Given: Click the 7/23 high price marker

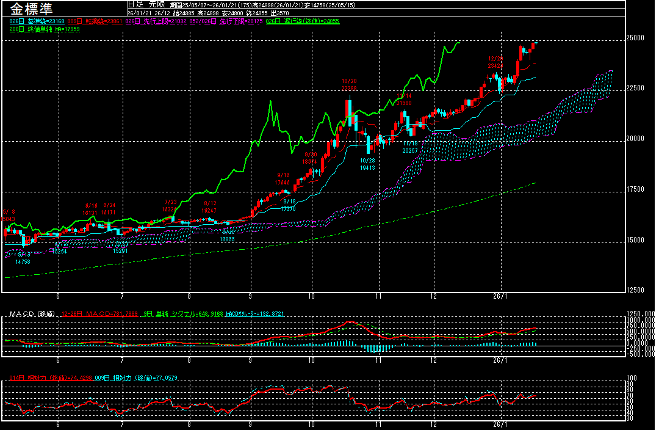Looking at the screenshot, I should (x=170, y=205).
